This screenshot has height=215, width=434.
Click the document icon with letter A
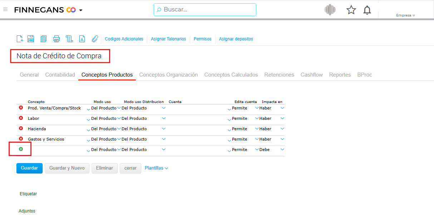82,39
